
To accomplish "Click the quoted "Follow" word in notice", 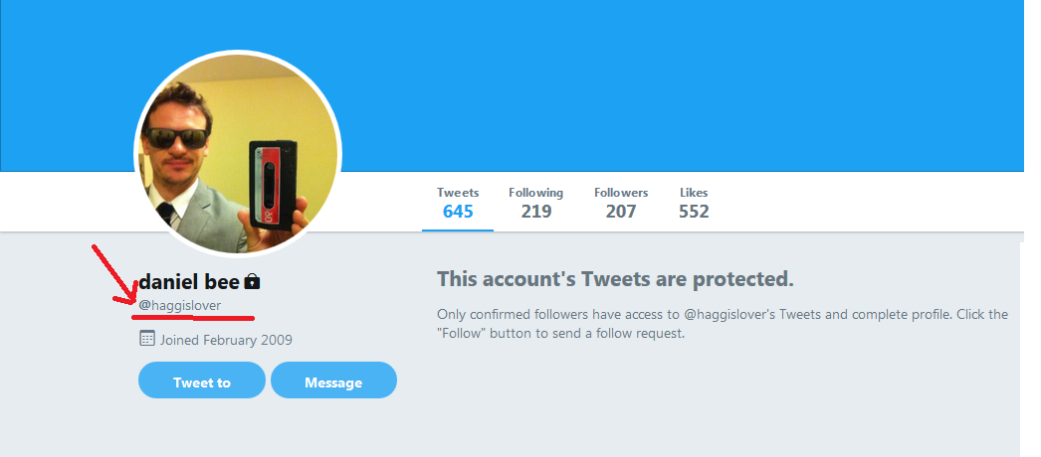I will coord(461,334).
